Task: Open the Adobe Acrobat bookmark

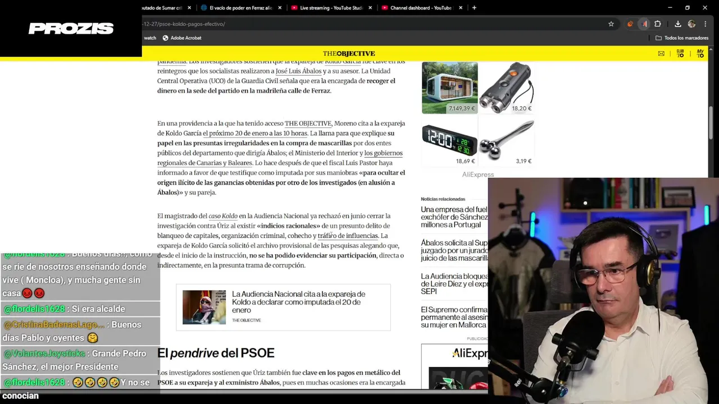Action: (182, 38)
